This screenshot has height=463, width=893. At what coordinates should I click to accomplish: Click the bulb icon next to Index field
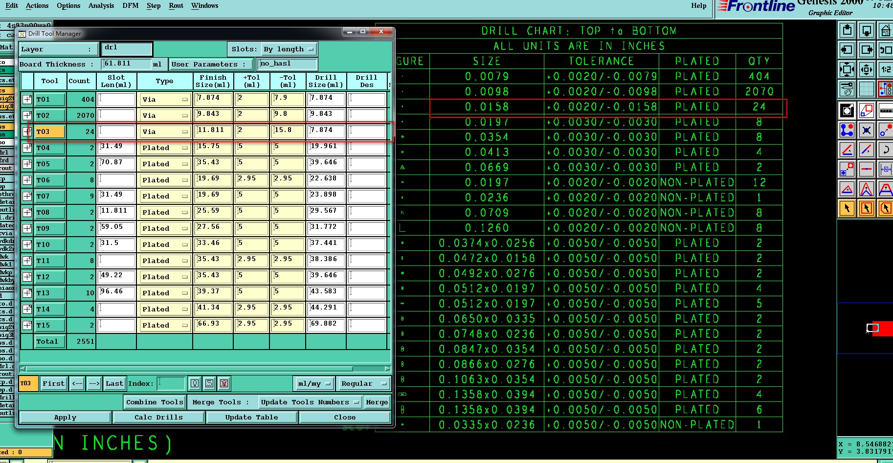[195, 384]
